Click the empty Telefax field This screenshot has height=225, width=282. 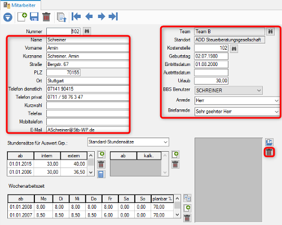(x=87, y=113)
